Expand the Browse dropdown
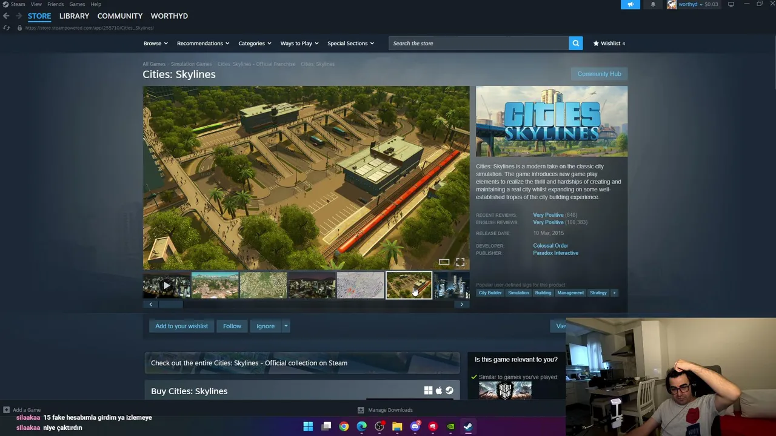Screen dimensions: 776x436 click(156, 43)
